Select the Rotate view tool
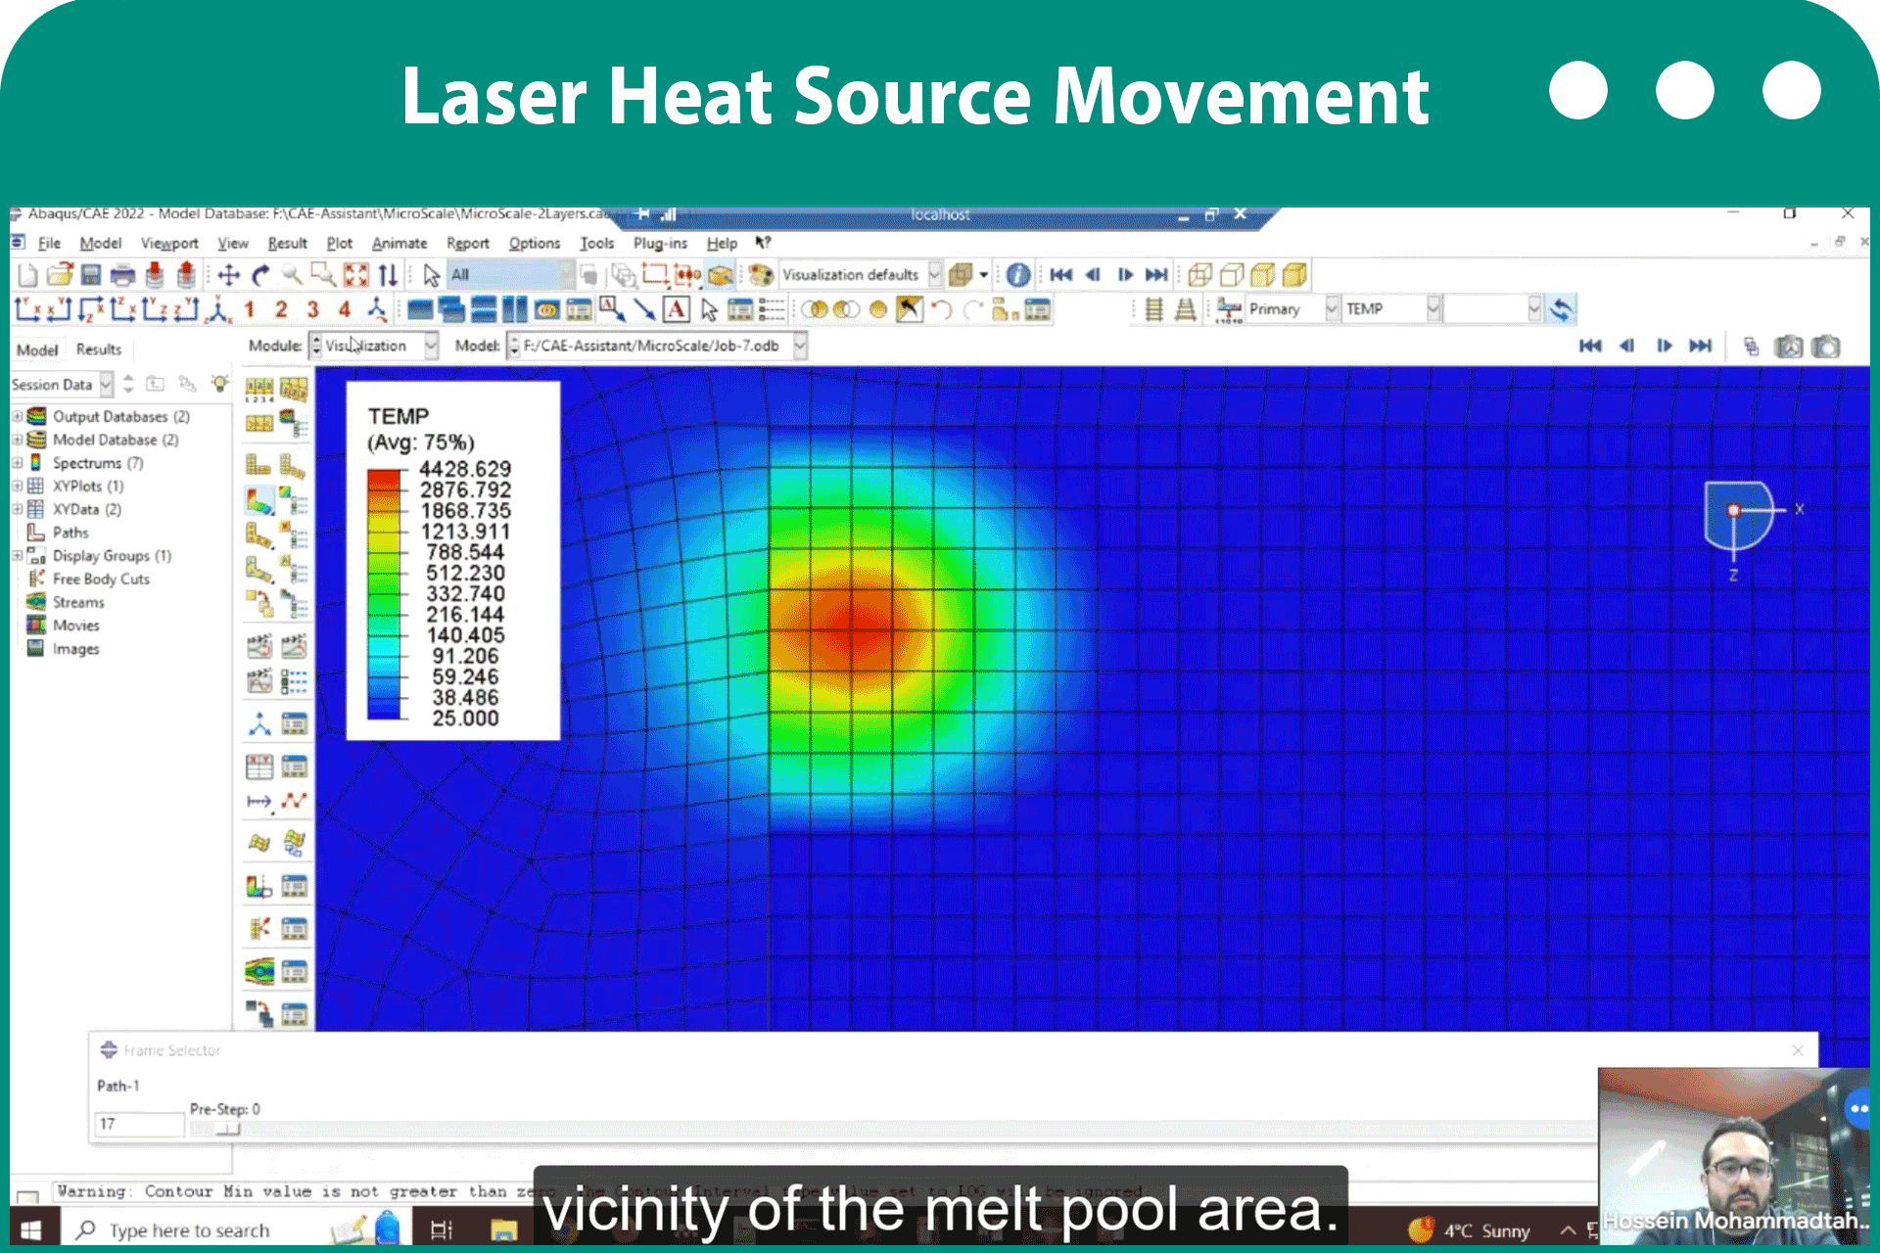 pos(260,275)
